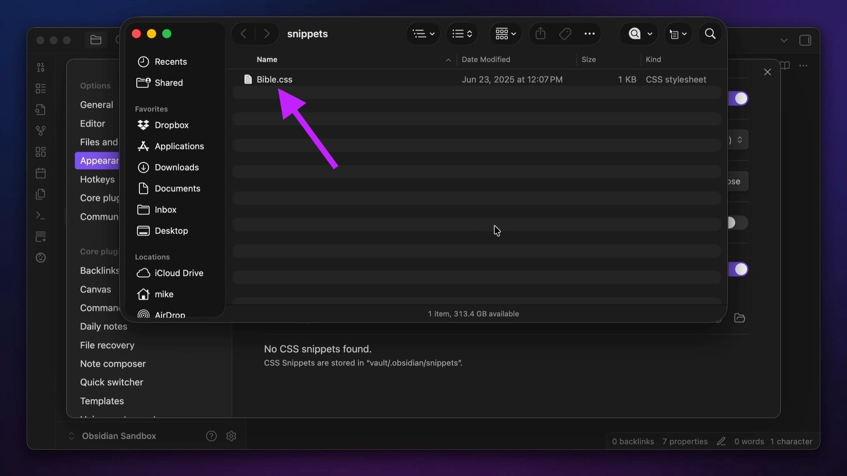Open the General settings tab
847x476 pixels.
click(x=96, y=105)
